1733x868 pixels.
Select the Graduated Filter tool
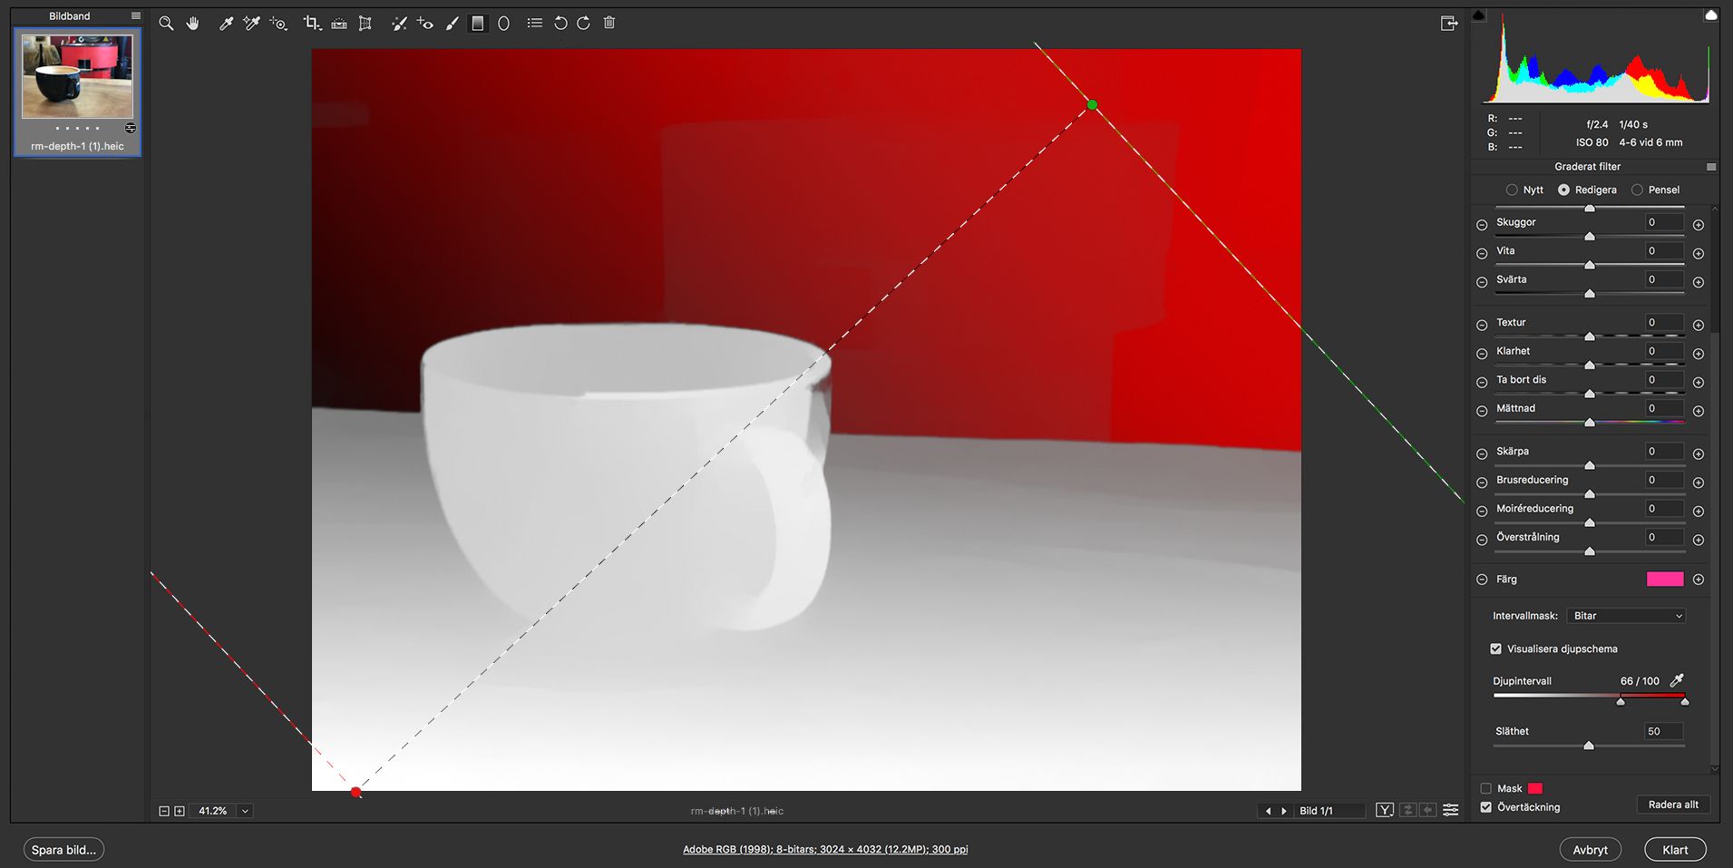click(x=478, y=24)
